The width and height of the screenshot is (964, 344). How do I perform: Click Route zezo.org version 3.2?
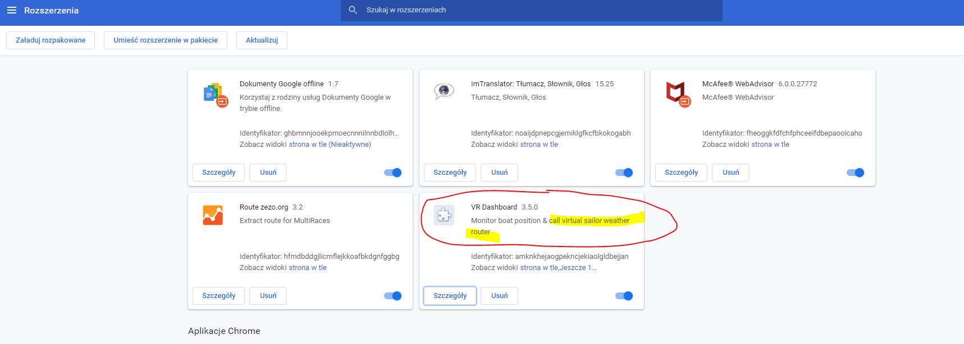pos(298,207)
